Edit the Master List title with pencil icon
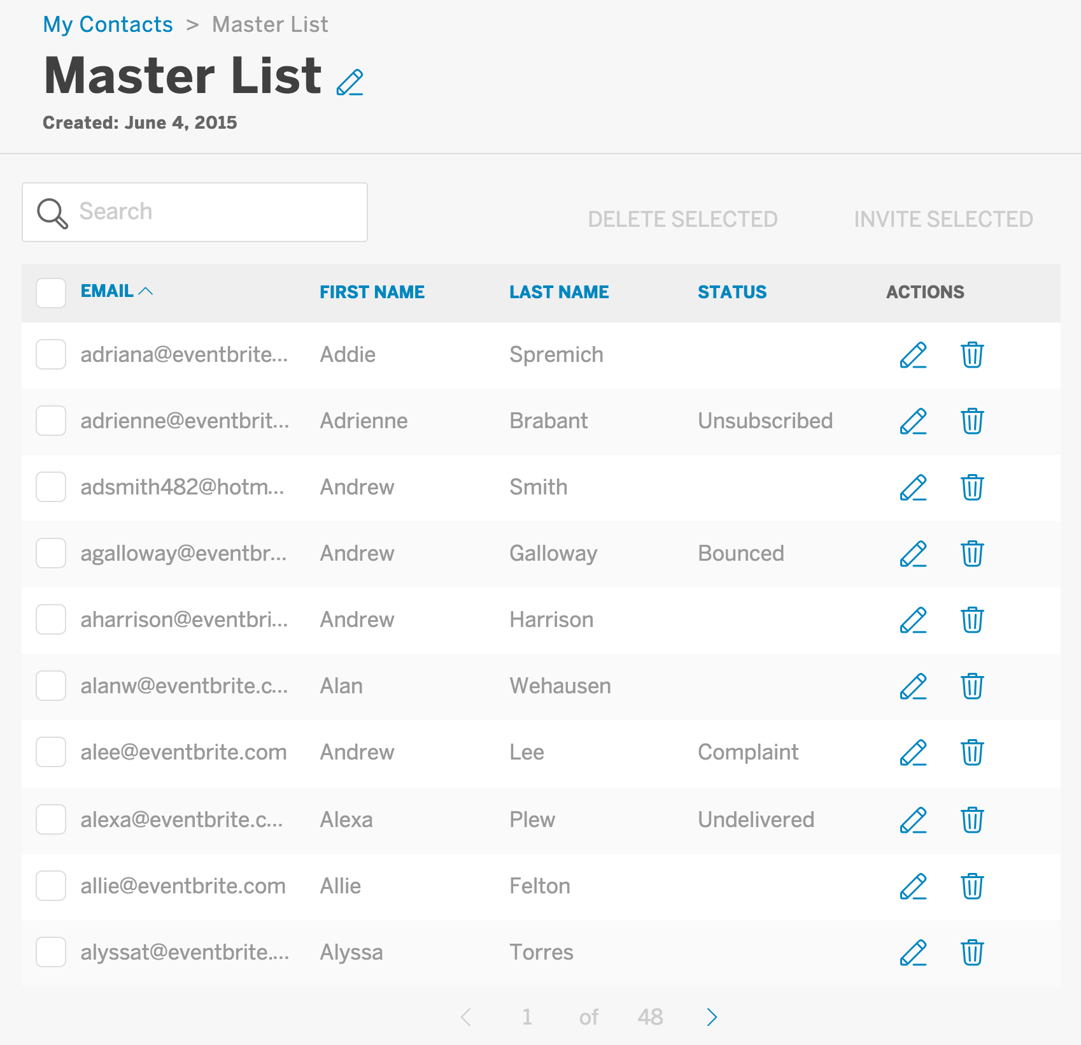Image resolution: width=1081 pixels, height=1045 pixels. coord(350,82)
